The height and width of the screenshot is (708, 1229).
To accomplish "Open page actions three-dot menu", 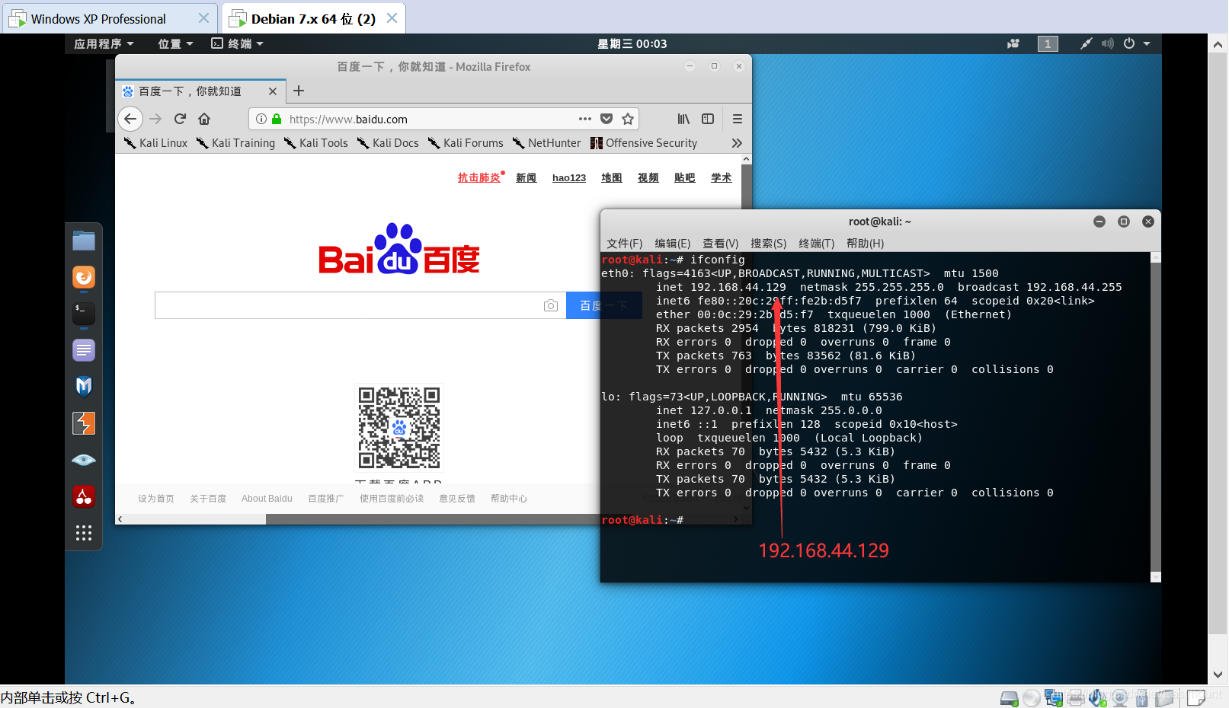I will click(585, 119).
